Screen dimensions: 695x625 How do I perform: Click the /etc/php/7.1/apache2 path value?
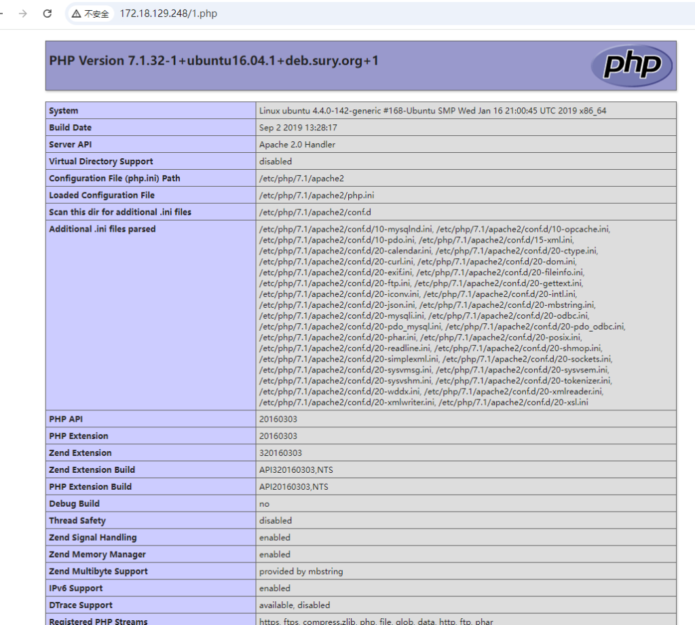point(301,178)
